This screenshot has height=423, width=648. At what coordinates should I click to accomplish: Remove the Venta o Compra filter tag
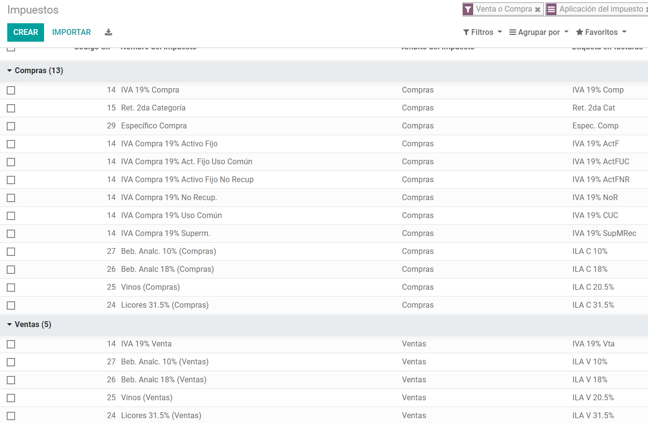click(x=538, y=9)
